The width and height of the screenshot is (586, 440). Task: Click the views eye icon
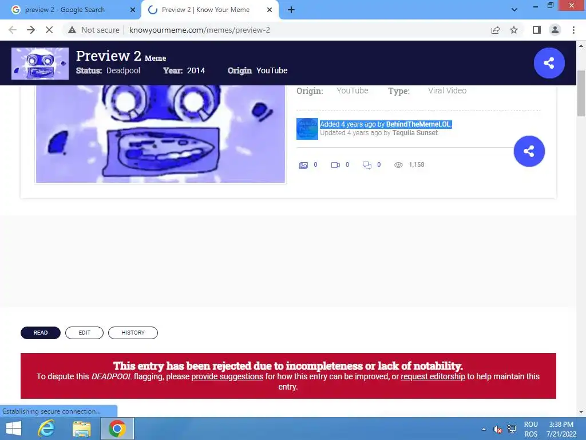[x=398, y=165]
